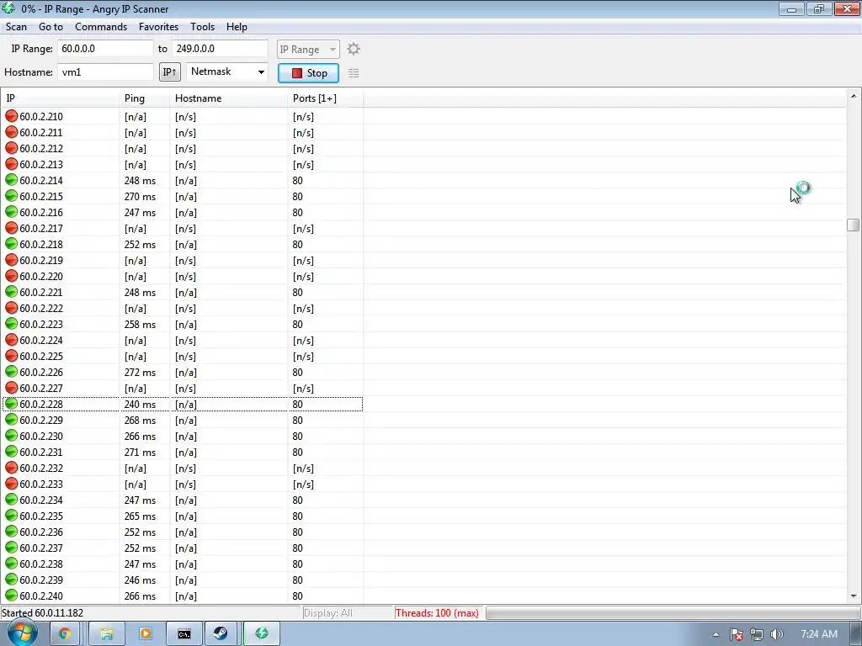Screen dimensions: 862x646
Task: Click the Display: All status entry
Action: [327, 613]
